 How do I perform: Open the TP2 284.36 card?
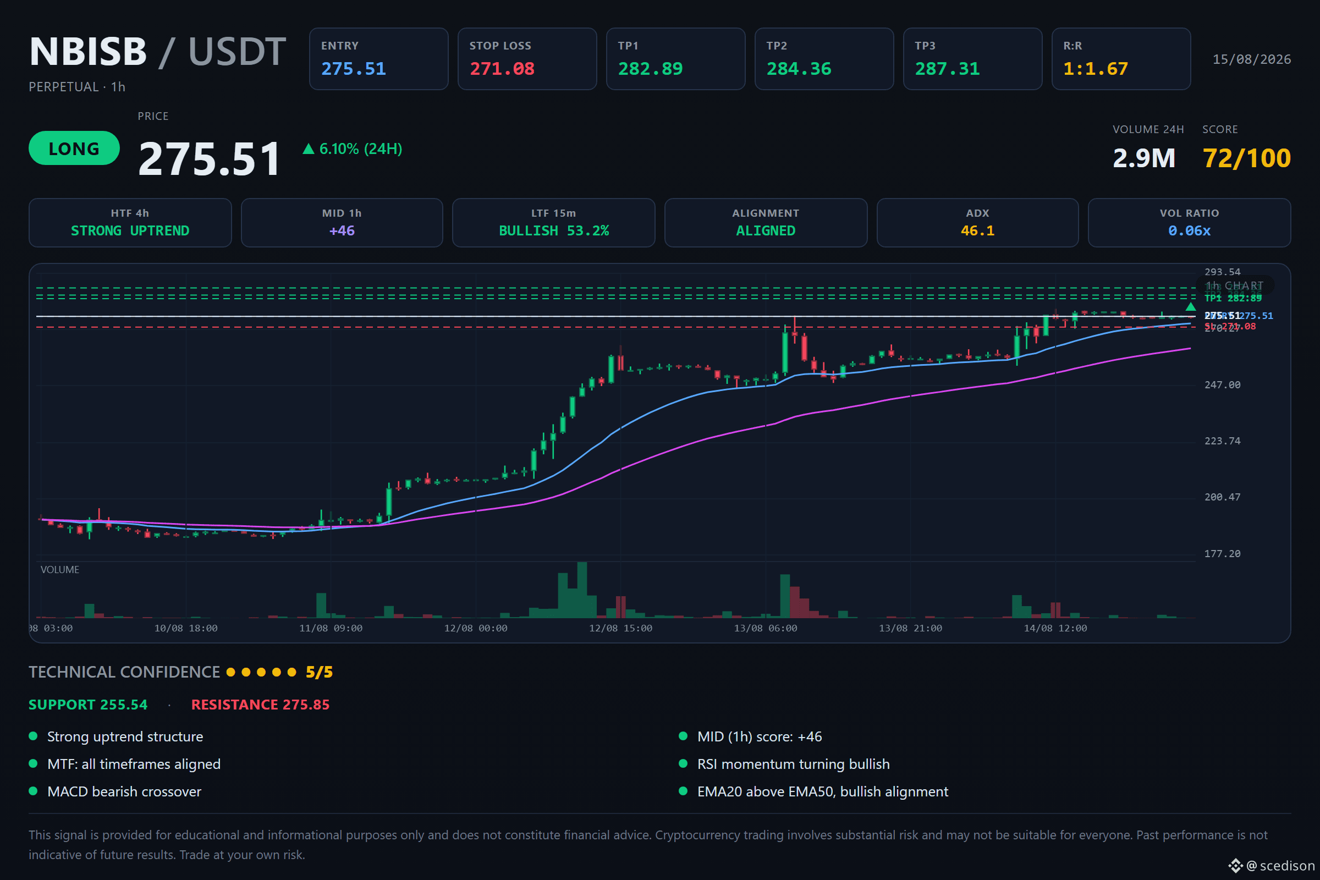pyautogui.click(x=824, y=59)
